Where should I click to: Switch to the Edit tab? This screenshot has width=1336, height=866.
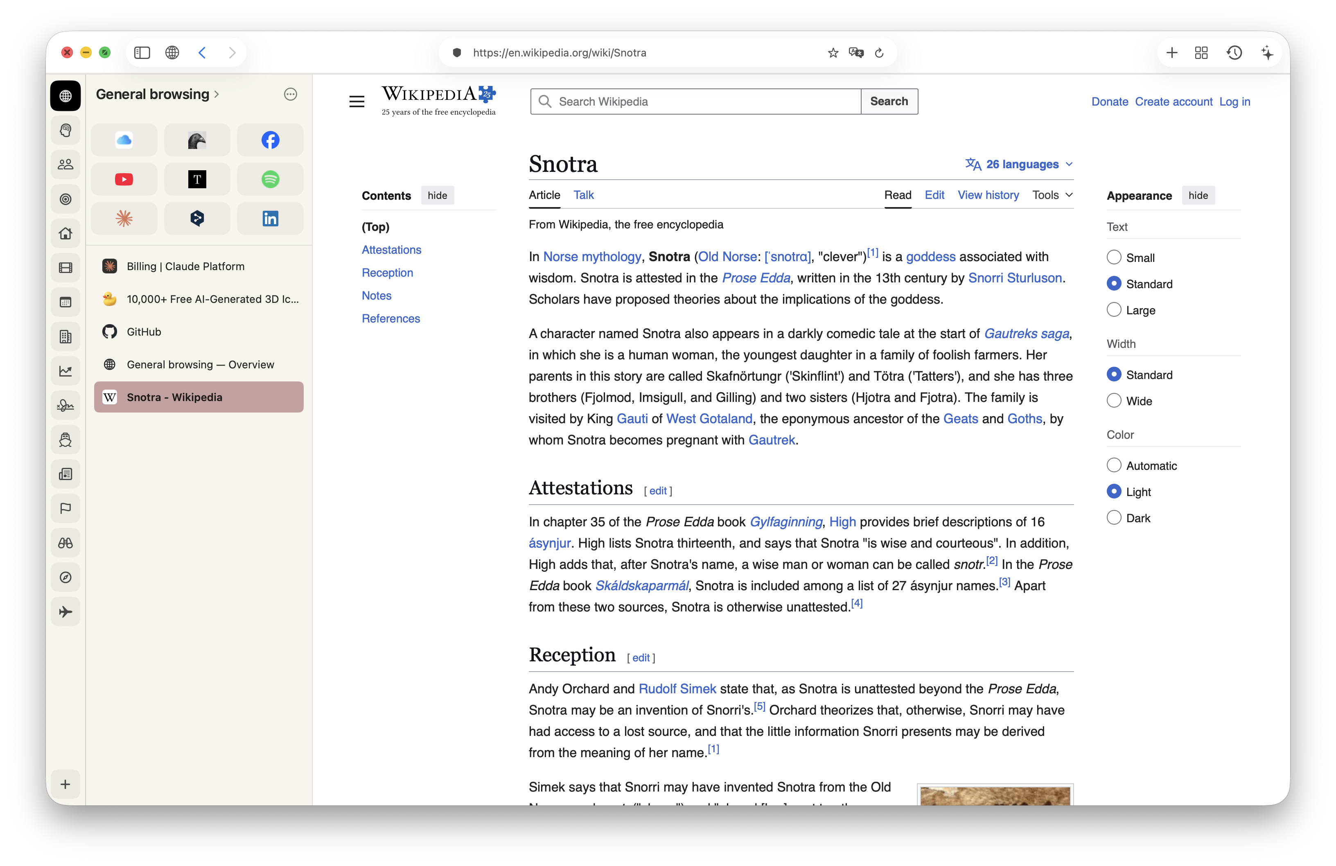click(x=934, y=195)
